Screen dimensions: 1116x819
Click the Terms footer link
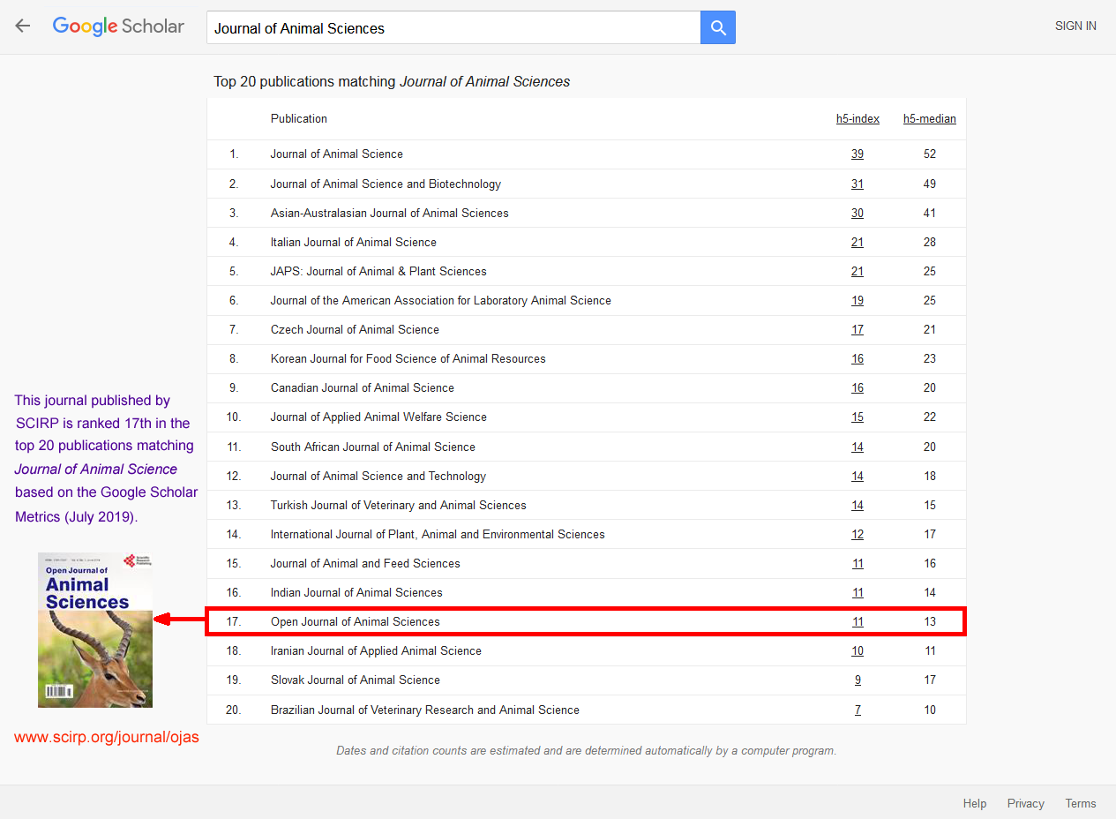(x=1081, y=804)
